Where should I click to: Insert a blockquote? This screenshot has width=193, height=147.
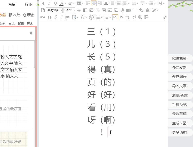[x=50, y=17]
